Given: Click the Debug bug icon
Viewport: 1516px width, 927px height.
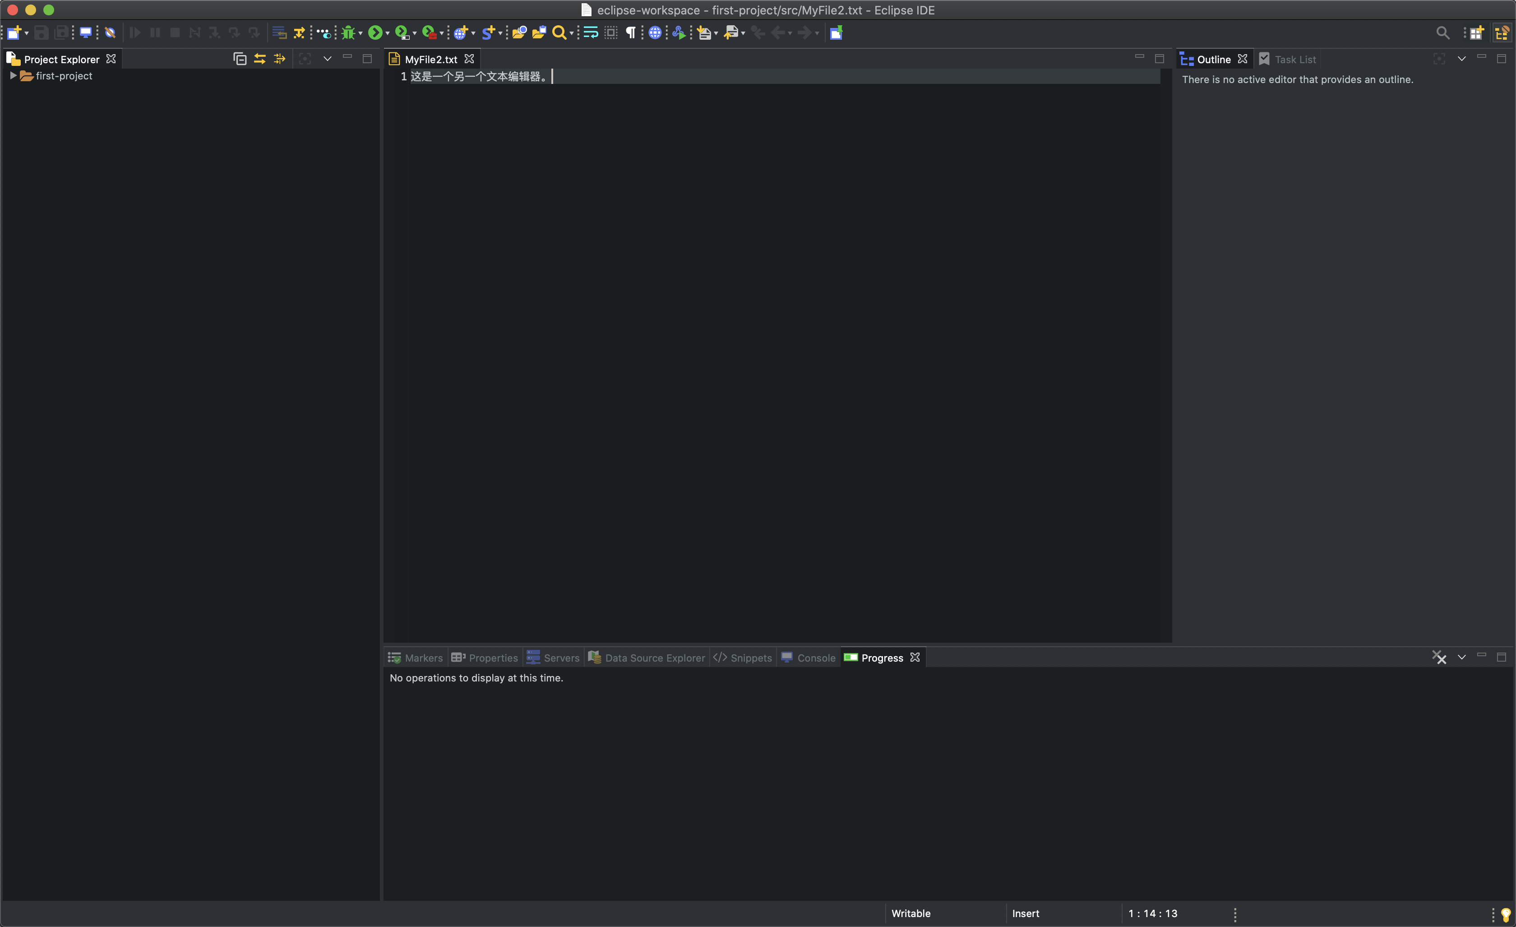Looking at the screenshot, I should pos(348,32).
